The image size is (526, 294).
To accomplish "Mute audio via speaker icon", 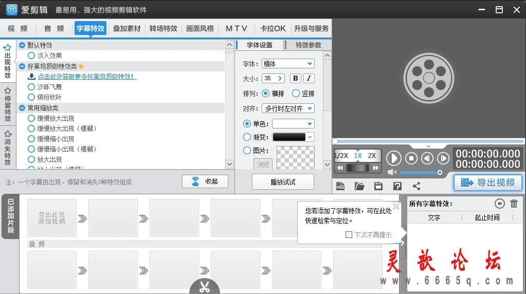I will [x=391, y=172].
